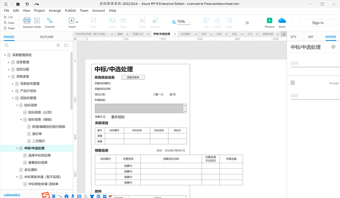
Task: Collapse the 采购准备 tree node
Action: tap(9, 76)
